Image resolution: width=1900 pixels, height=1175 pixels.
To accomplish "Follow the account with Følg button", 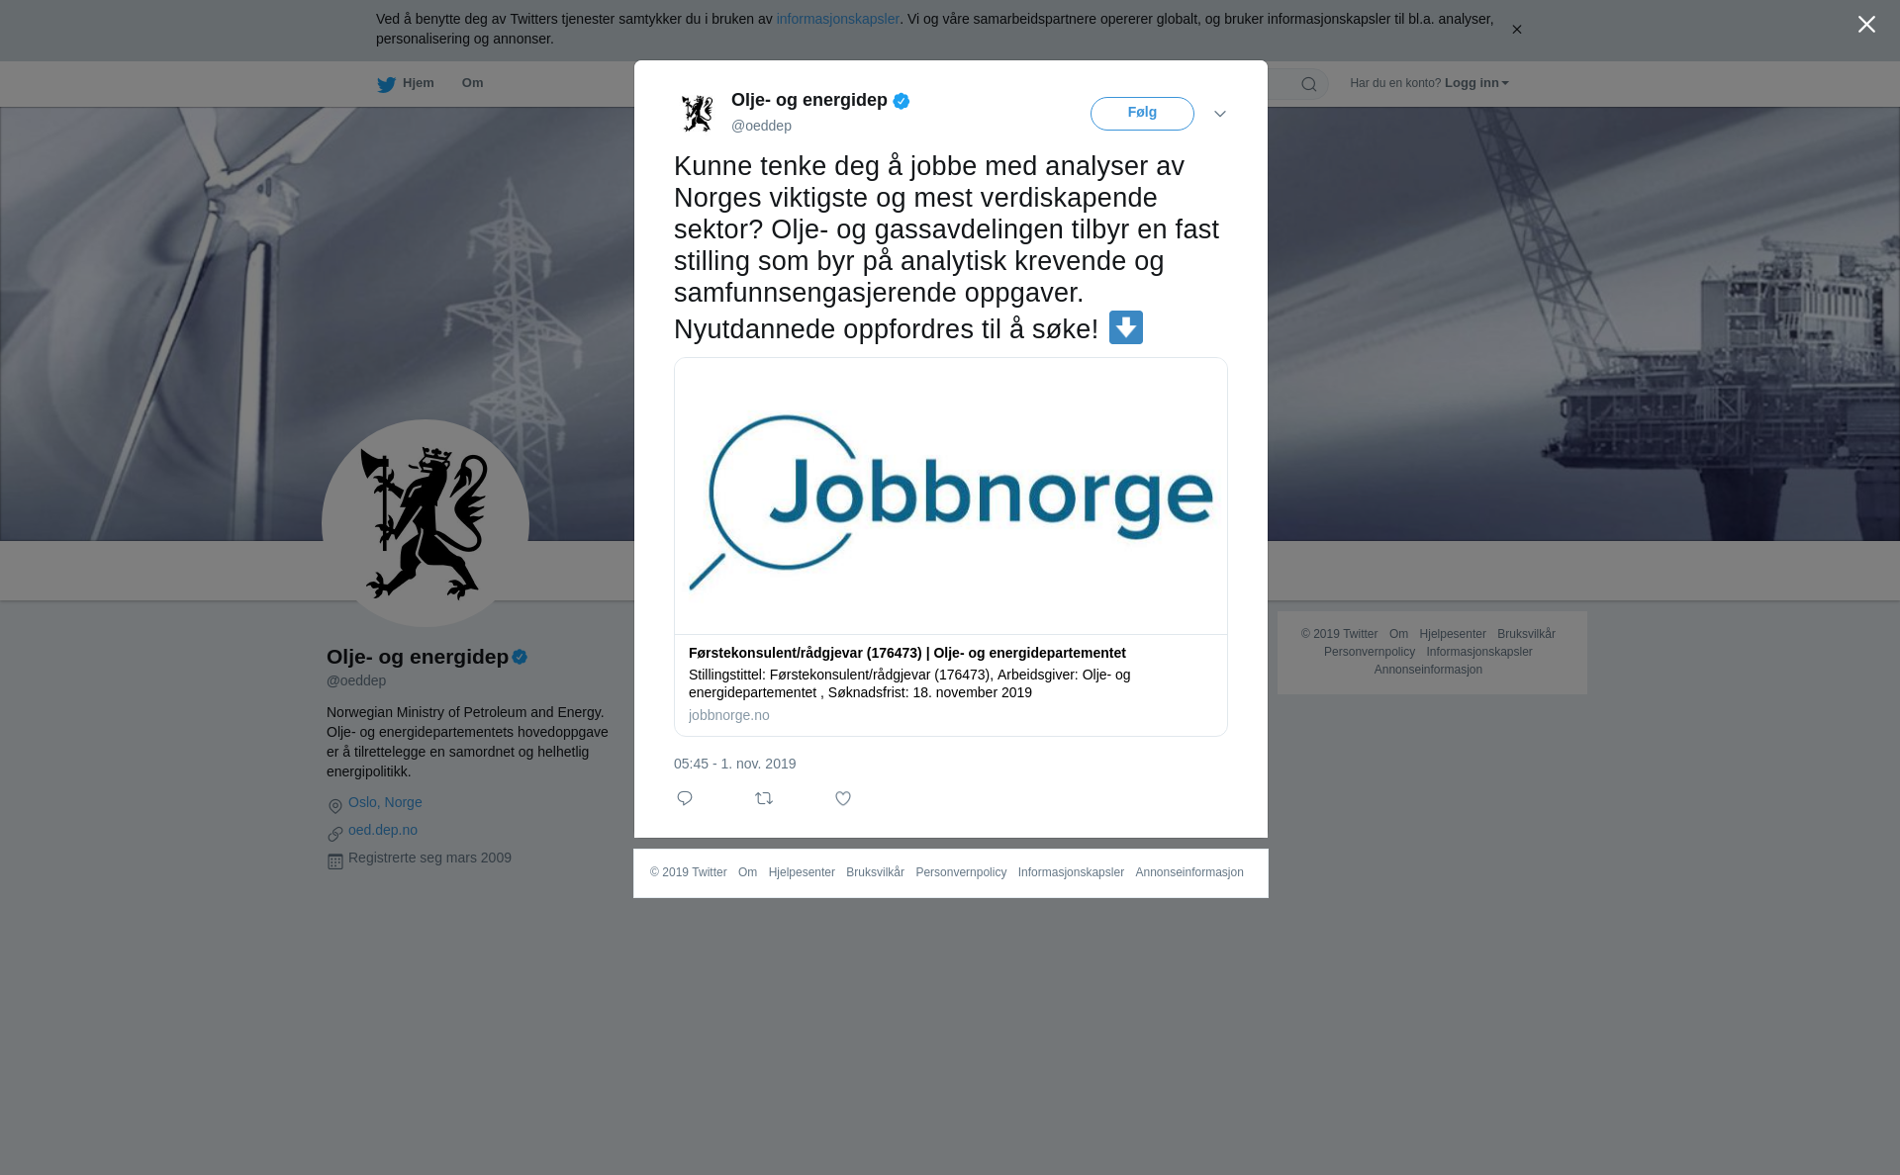I will [x=1142, y=113].
